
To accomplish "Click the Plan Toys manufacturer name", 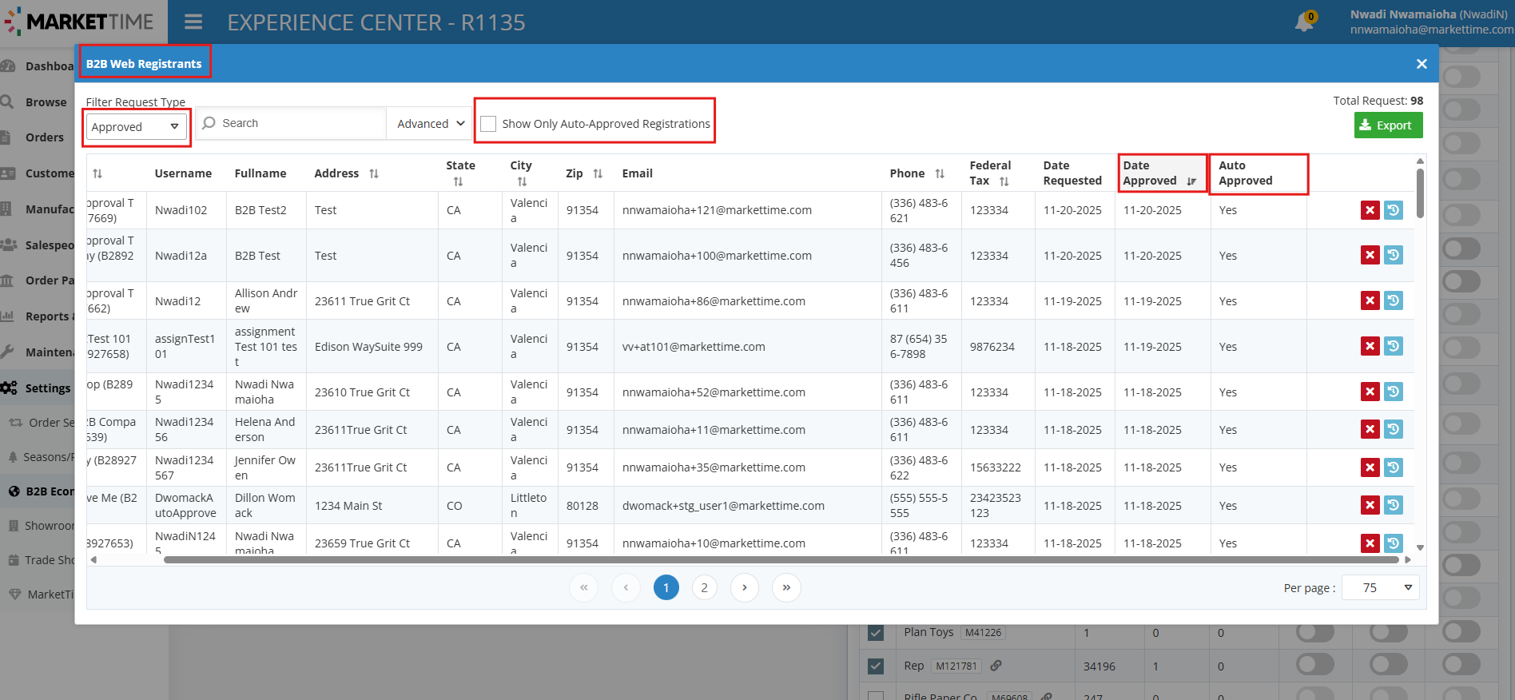I will [928, 632].
